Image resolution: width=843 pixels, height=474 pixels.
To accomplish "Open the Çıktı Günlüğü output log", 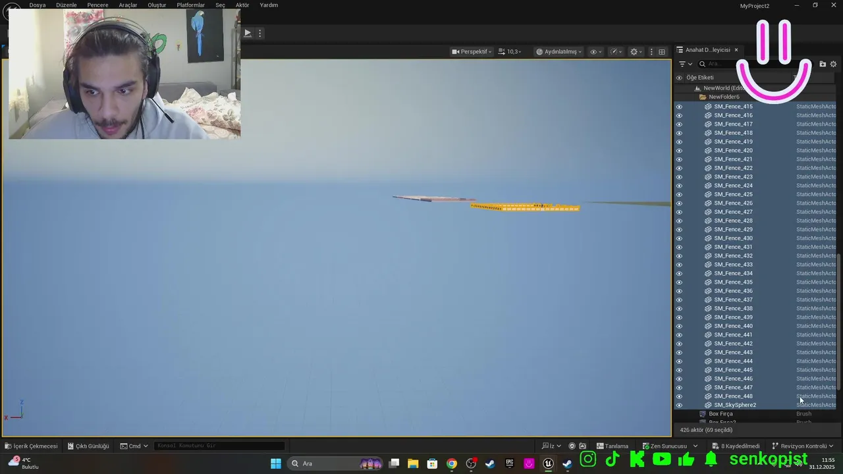I will 88,446.
